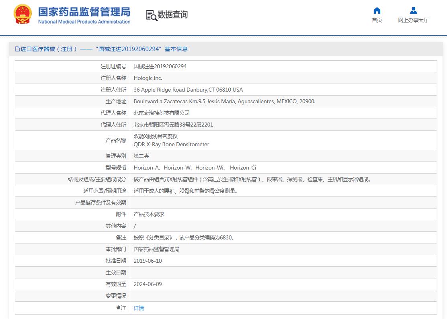Open the 首页 home icon
This screenshot has height=319, width=447.
[377, 10]
